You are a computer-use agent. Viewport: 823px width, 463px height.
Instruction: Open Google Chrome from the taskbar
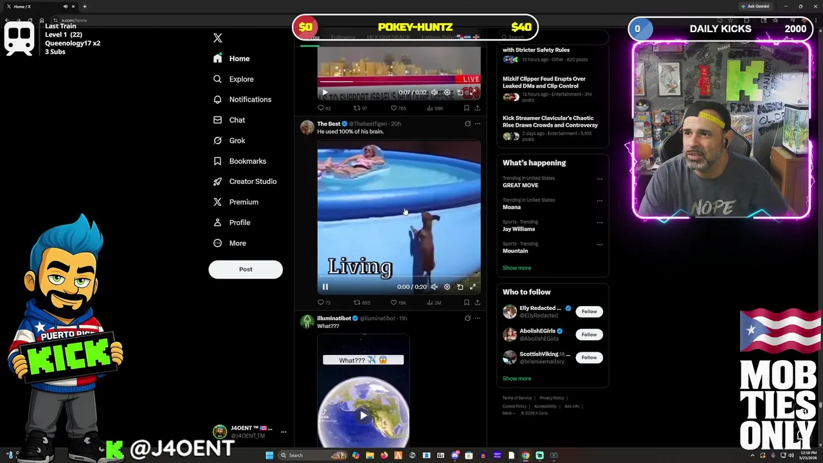pyautogui.click(x=525, y=455)
